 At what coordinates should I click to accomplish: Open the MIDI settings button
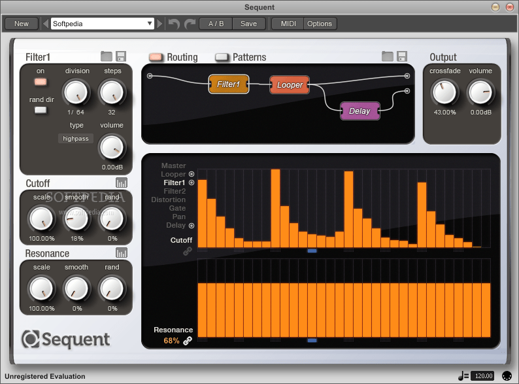tap(288, 24)
